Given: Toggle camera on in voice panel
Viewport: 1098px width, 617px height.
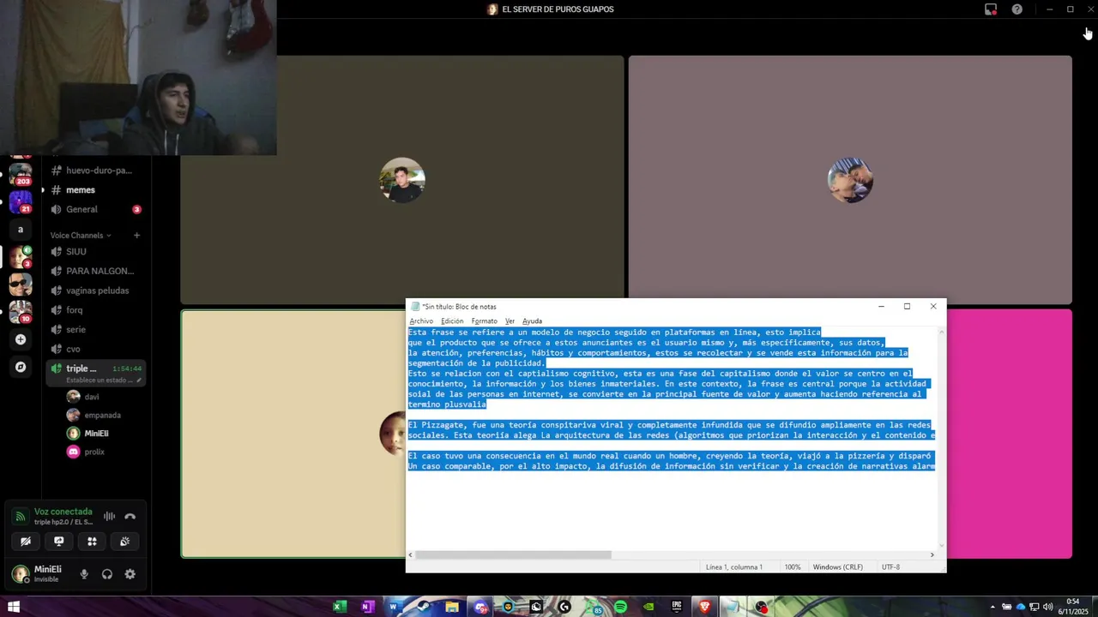Looking at the screenshot, I should (x=26, y=541).
